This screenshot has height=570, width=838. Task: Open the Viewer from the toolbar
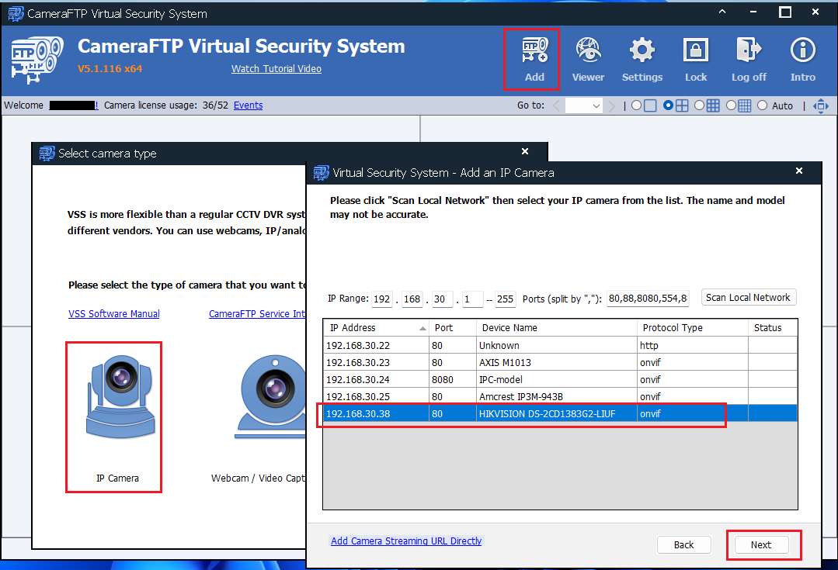pyautogui.click(x=588, y=58)
